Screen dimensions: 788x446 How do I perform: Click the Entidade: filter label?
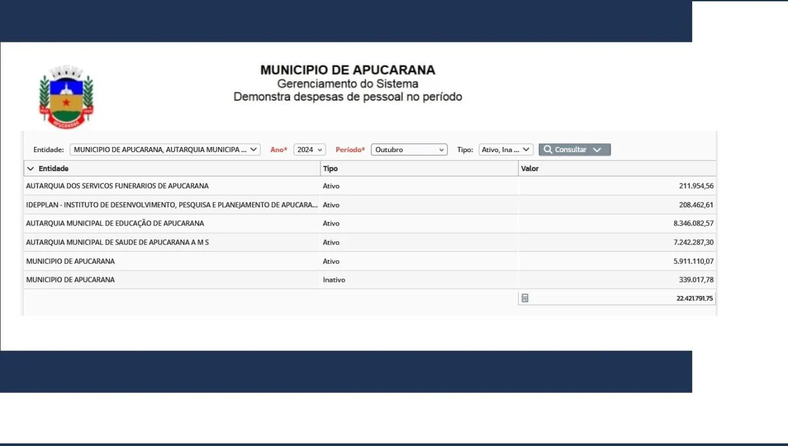click(49, 150)
